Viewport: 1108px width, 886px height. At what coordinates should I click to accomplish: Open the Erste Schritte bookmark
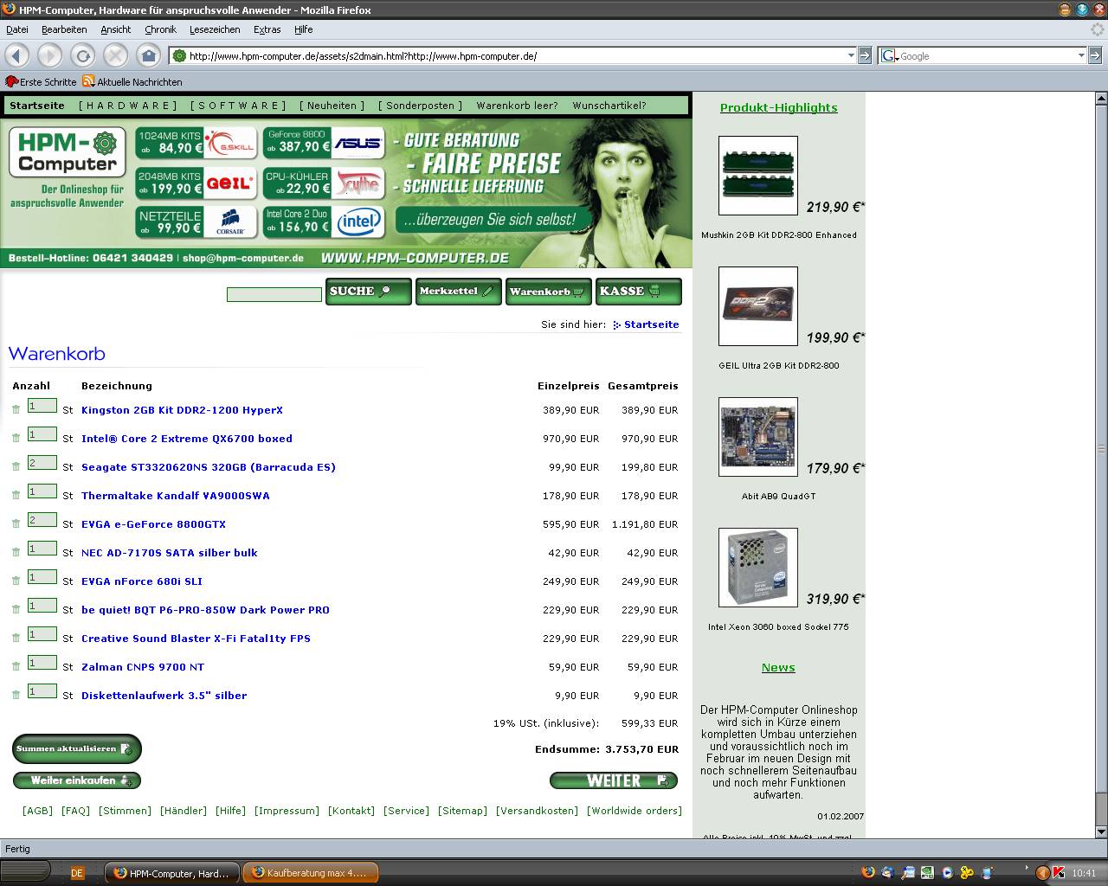click(x=41, y=81)
